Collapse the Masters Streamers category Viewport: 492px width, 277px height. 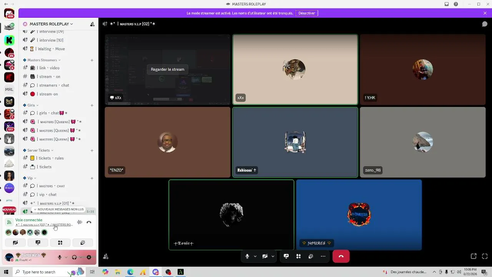[42, 60]
